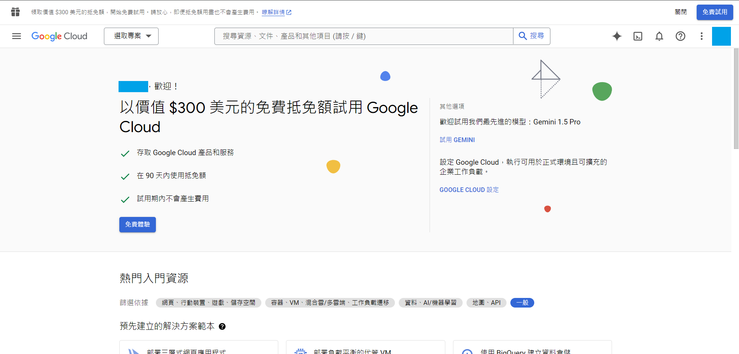739x354 pixels.
Task: Open the notifications bell
Action: pos(659,36)
